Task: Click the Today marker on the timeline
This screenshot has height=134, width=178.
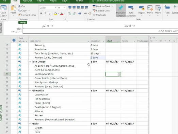Action: 22,23
